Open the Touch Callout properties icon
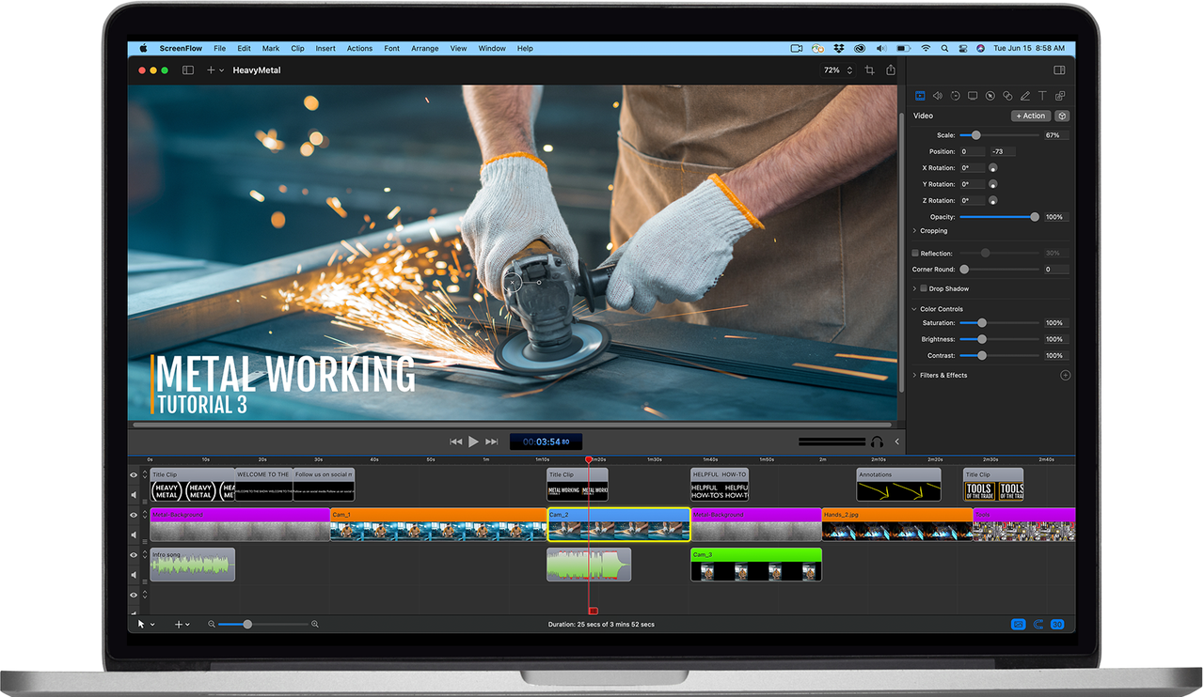This screenshot has height=697, width=1204. pos(1007,95)
